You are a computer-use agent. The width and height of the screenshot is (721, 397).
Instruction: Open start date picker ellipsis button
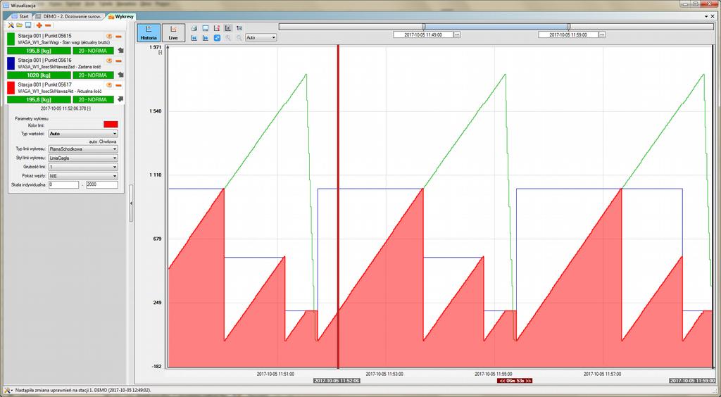pos(457,34)
